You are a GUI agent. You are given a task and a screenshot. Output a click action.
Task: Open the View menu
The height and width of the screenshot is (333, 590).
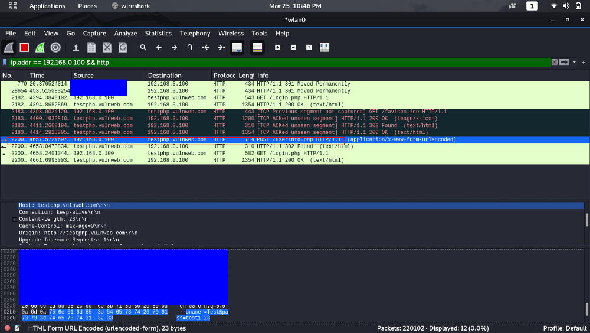[51, 33]
